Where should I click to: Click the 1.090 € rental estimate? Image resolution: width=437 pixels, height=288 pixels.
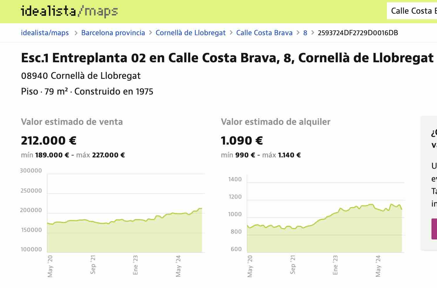(242, 141)
